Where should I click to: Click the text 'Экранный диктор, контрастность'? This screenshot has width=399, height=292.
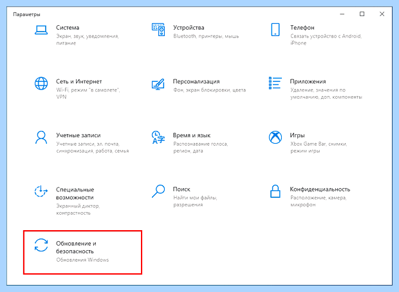[x=78, y=209]
